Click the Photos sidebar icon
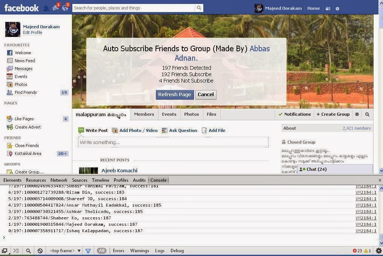 pos(10,84)
